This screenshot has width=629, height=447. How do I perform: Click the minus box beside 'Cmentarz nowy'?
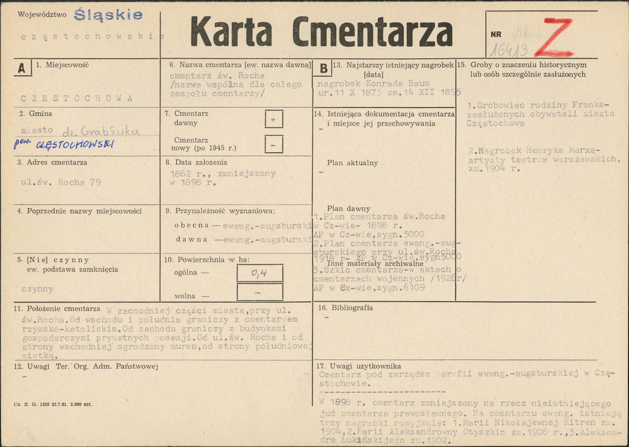(x=274, y=144)
